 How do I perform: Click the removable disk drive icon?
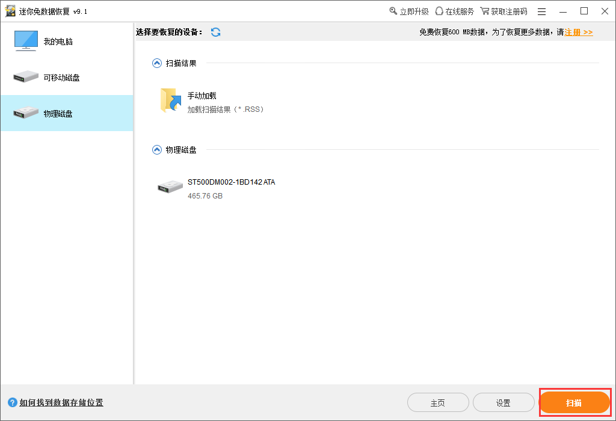point(26,76)
